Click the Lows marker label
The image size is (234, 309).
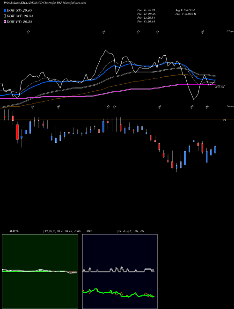tap(230, 106)
